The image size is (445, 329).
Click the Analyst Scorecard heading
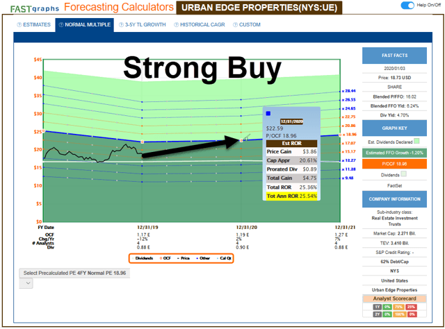pyautogui.click(x=394, y=298)
